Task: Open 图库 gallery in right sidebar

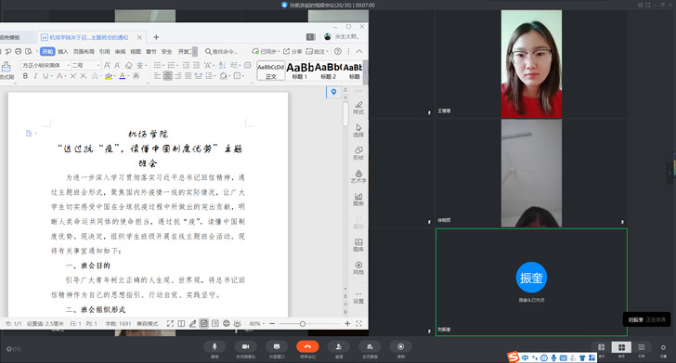Action: 358,244
